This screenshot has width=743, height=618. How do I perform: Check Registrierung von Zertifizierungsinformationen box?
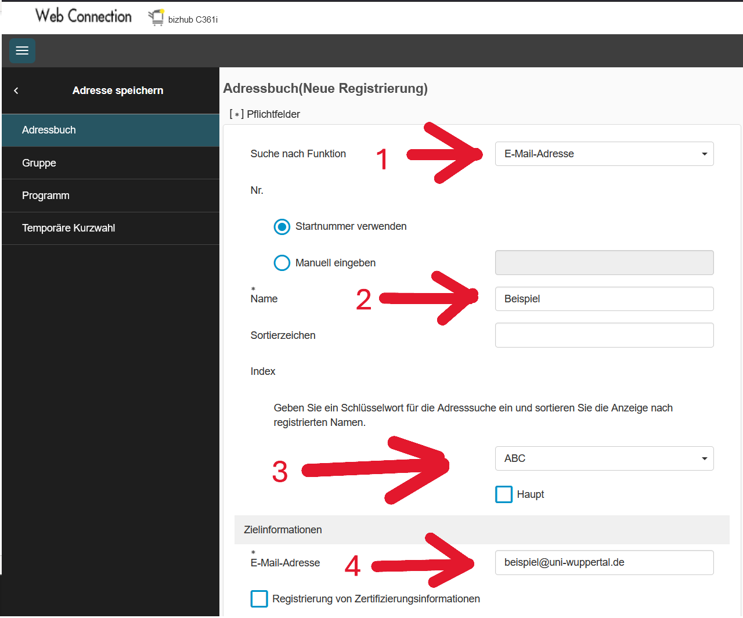tap(259, 599)
